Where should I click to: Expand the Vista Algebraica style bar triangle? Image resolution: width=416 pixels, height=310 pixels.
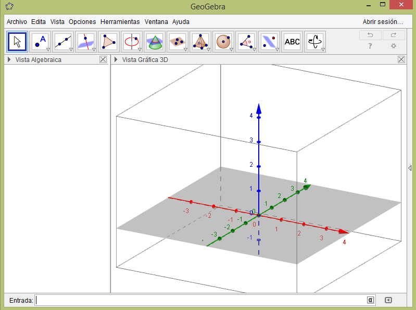pos(9,59)
